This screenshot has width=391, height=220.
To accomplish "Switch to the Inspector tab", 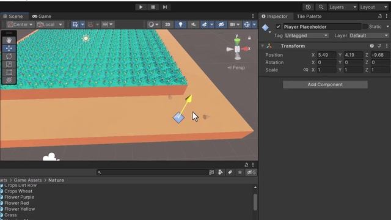I will 275,16.
